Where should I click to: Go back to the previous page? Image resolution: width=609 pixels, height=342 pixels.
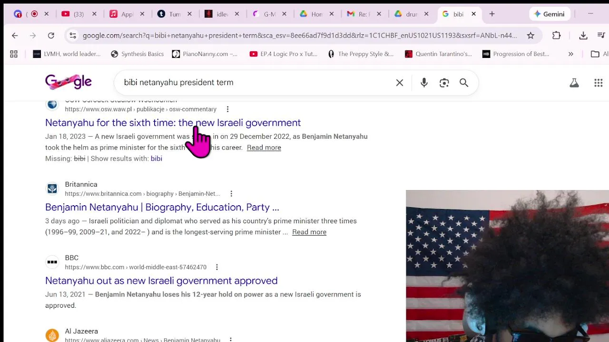click(15, 35)
